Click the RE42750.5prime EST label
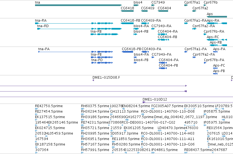The width and height of the screenshot is (233, 154). (x=49, y=106)
